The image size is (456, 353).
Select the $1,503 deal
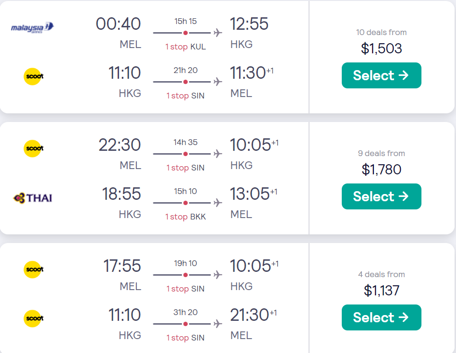pos(381,75)
